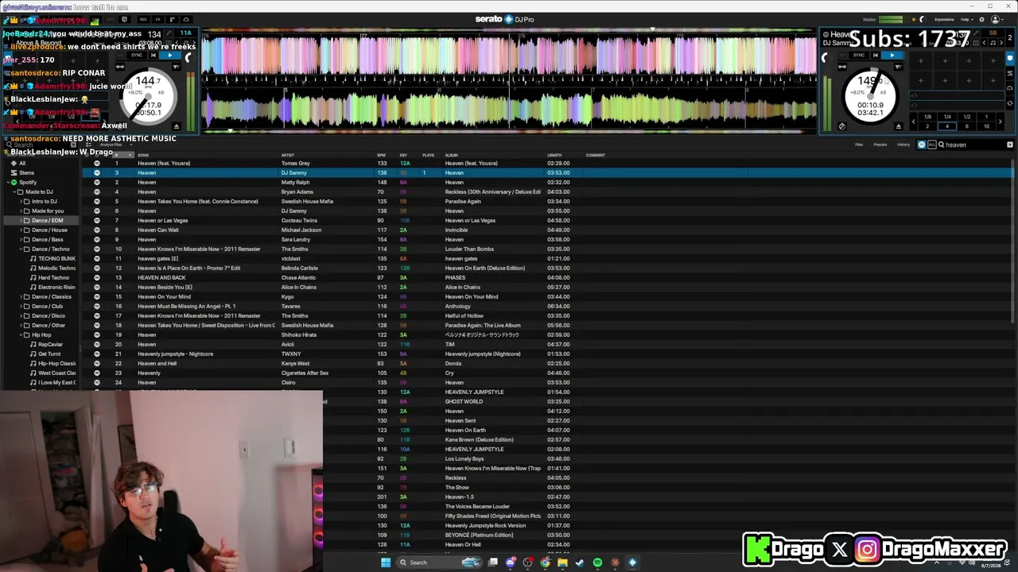
Task: Set right deck loop size to 8
Action: [966, 126]
